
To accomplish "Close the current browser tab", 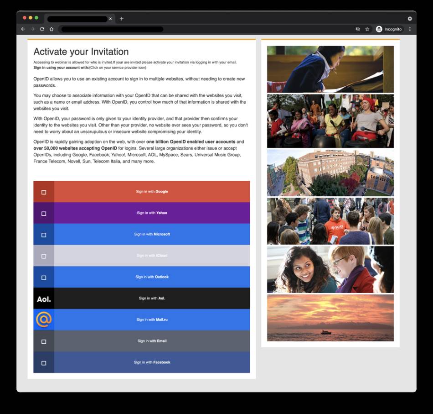I will click(x=110, y=19).
